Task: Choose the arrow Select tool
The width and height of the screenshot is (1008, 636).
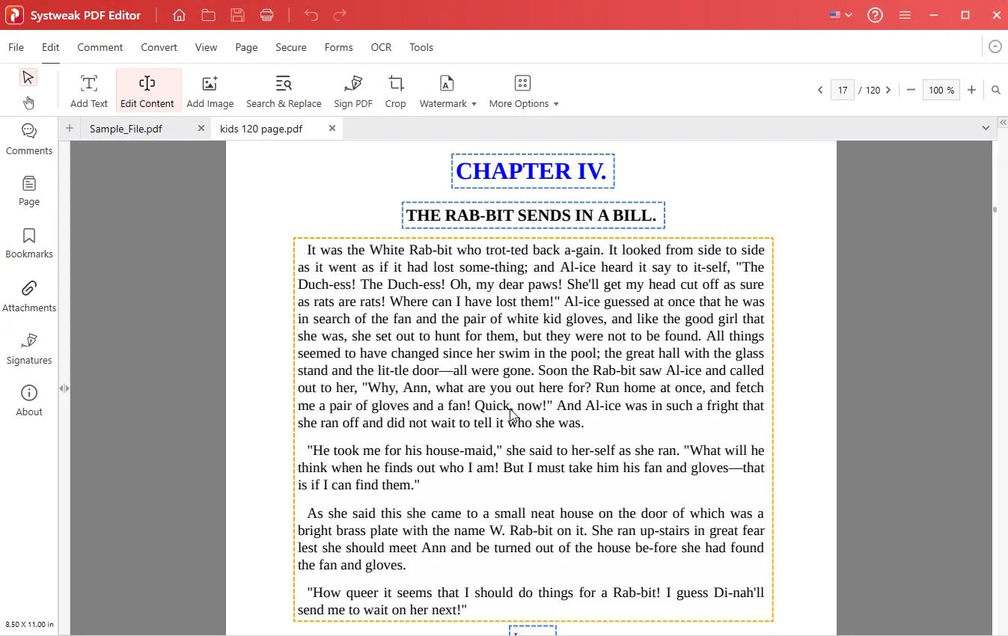Action: click(x=28, y=77)
